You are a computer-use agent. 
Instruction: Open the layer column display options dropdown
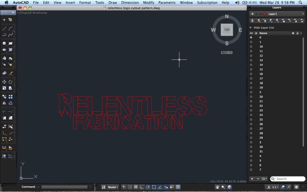point(264,179)
